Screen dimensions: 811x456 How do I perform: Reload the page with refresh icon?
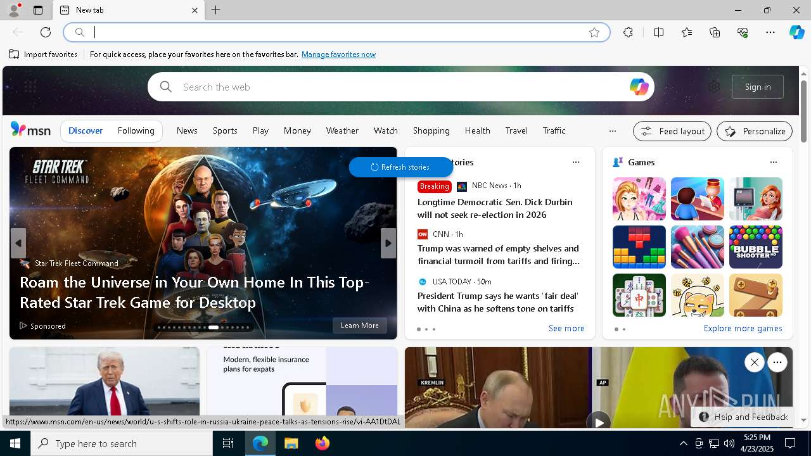(46, 32)
